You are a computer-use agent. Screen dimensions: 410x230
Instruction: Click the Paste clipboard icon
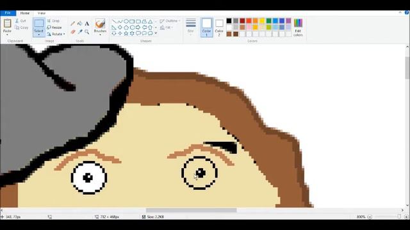[7, 24]
